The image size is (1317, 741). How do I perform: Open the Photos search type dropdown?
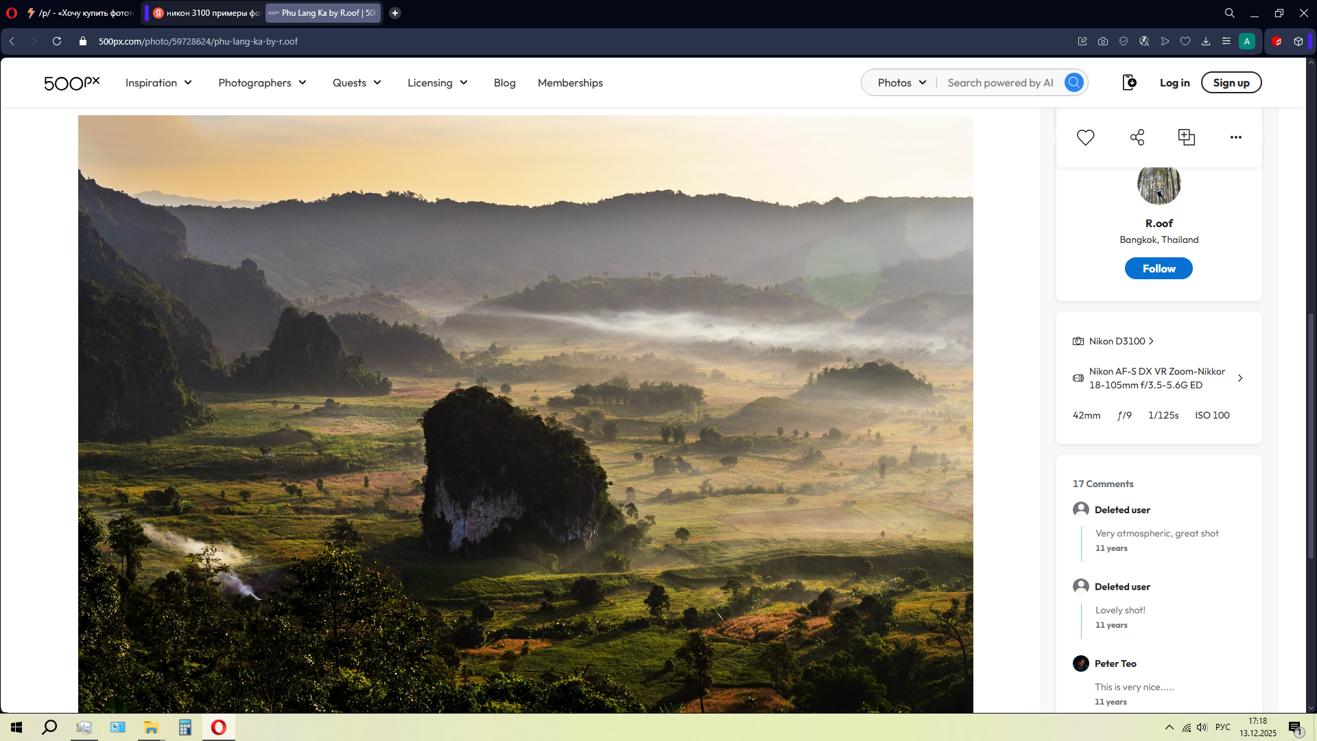click(901, 82)
